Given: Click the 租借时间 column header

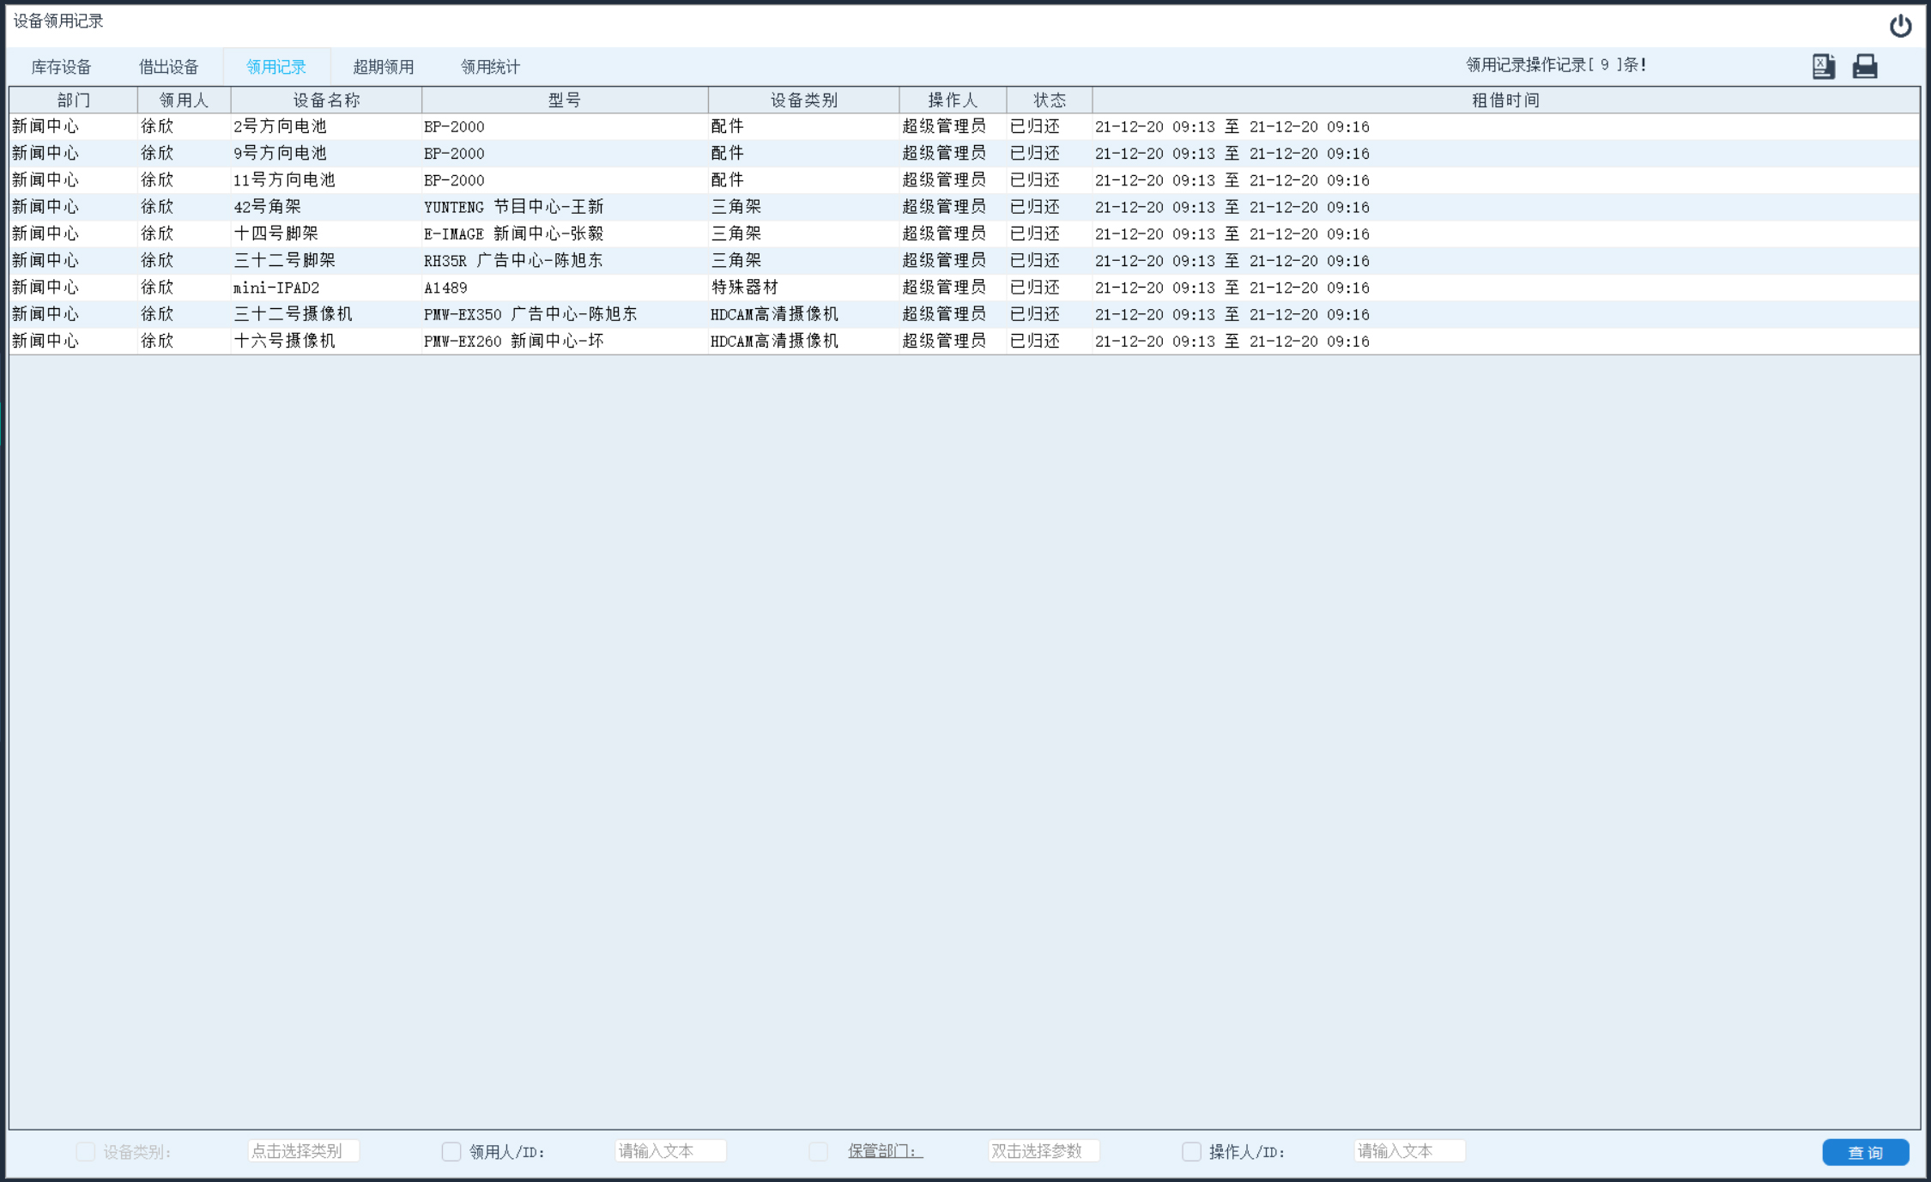Looking at the screenshot, I should coord(1505,100).
